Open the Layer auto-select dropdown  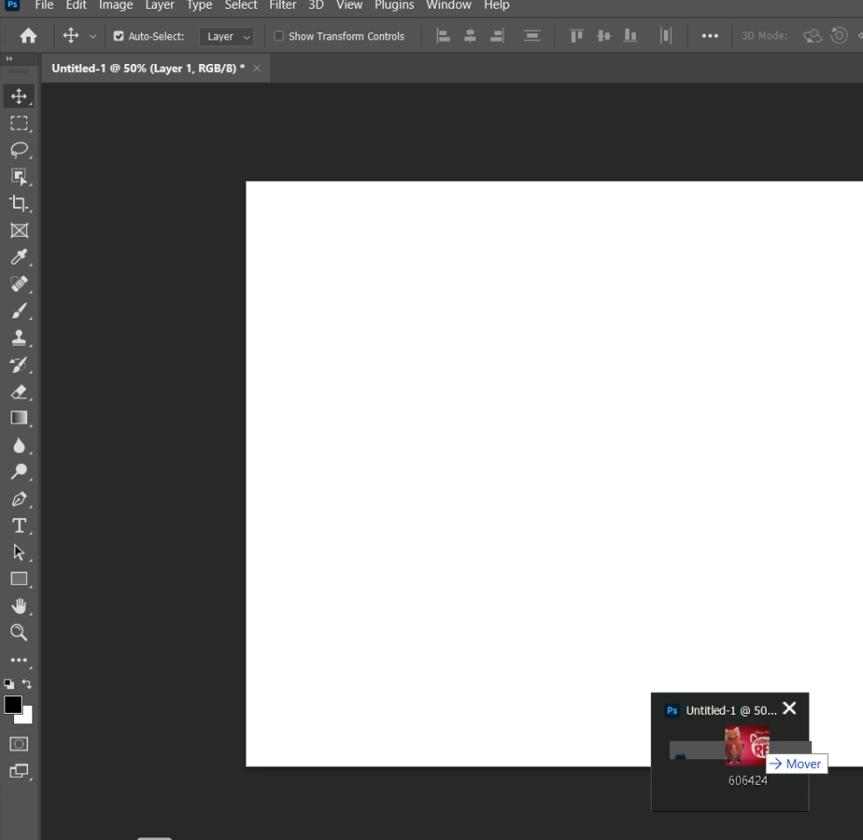[226, 36]
